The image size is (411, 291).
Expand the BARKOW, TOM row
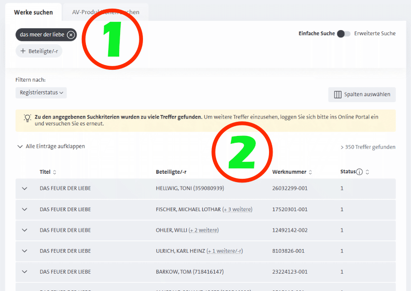[x=25, y=272]
